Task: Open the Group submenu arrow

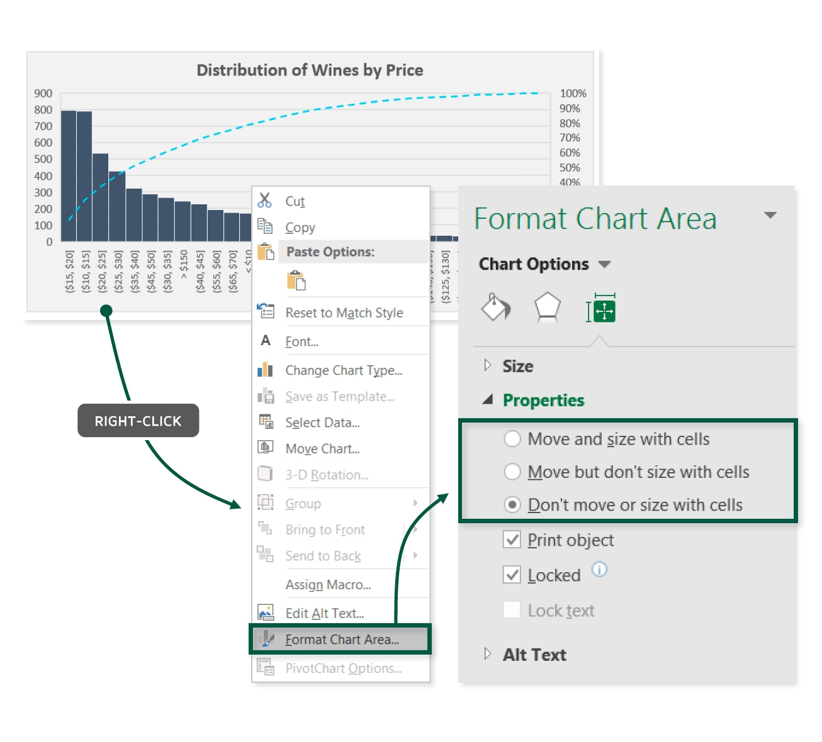Action: pyautogui.click(x=415, y=503)
